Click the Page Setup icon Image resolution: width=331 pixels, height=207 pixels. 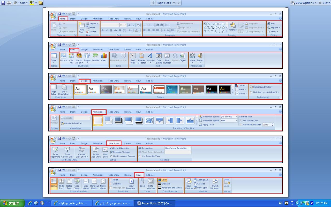(54, 87)
